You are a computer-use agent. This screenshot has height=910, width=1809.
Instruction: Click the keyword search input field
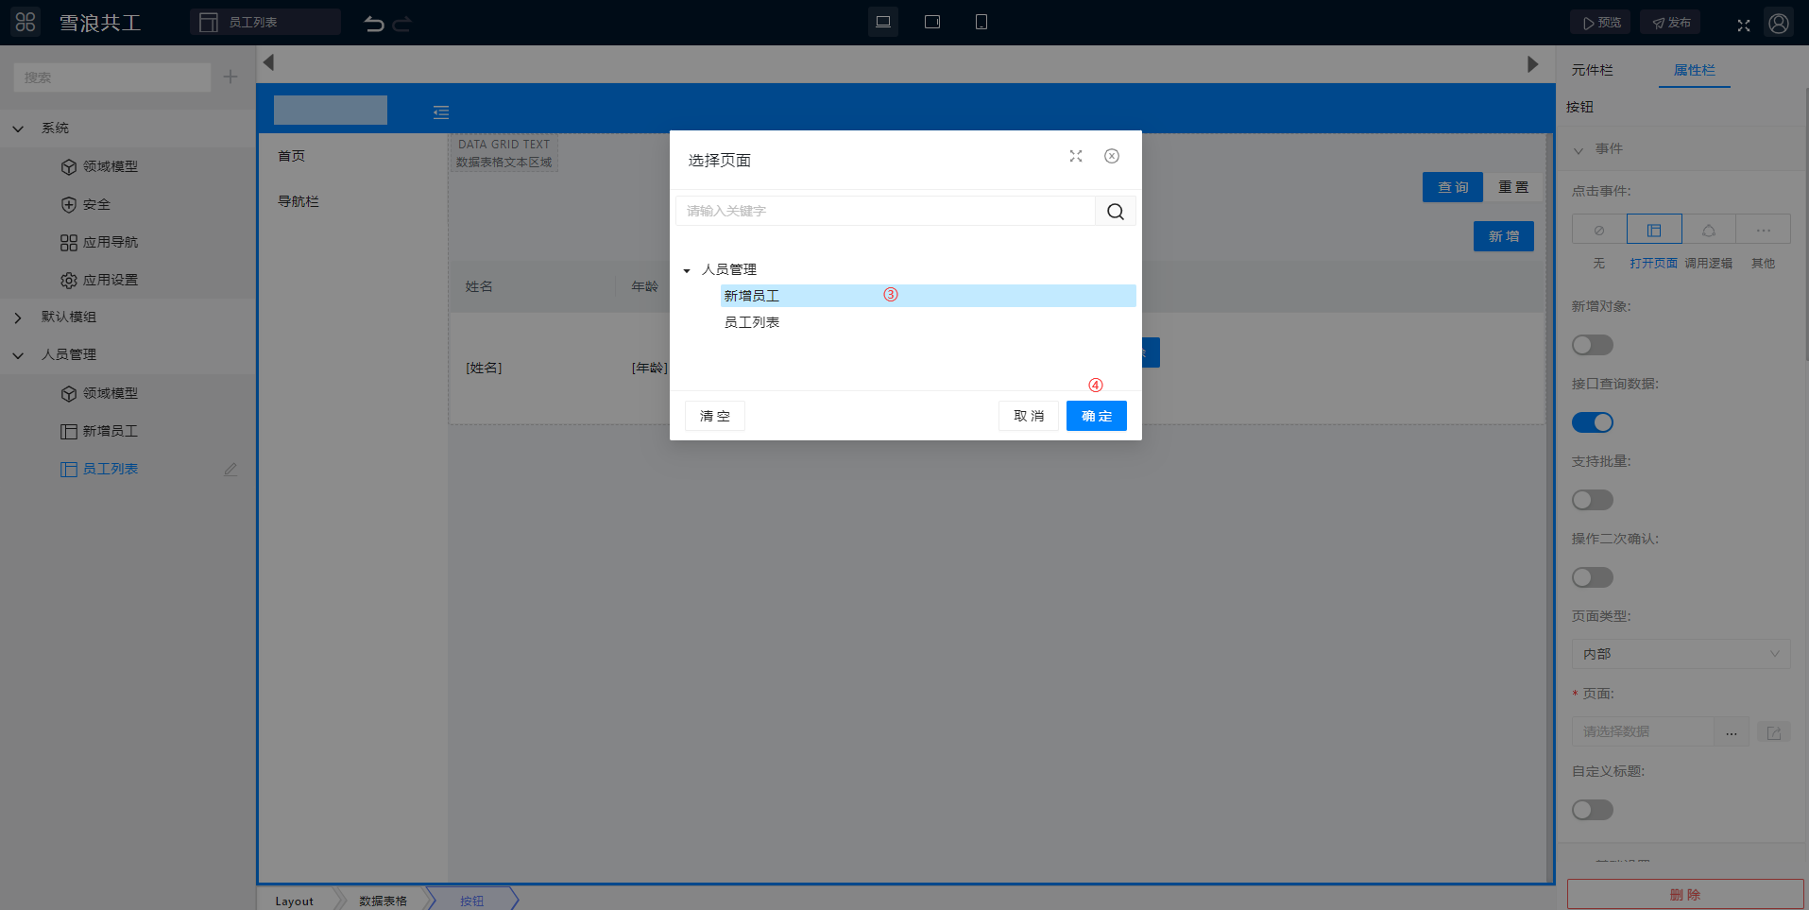click(x=884, y=212)
